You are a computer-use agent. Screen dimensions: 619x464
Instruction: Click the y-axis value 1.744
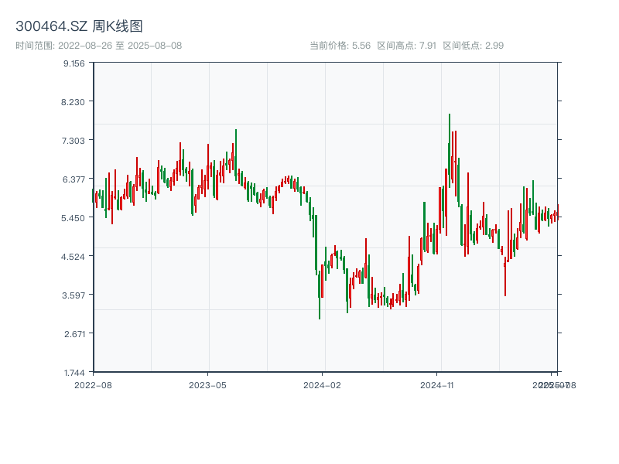click(74, 373)
